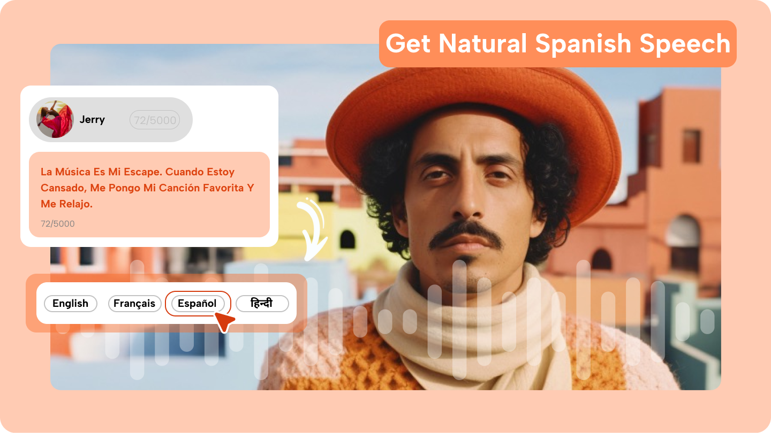Click the 72/5000 counter below the text
This screenshot has width=771, height=433.
57,223
